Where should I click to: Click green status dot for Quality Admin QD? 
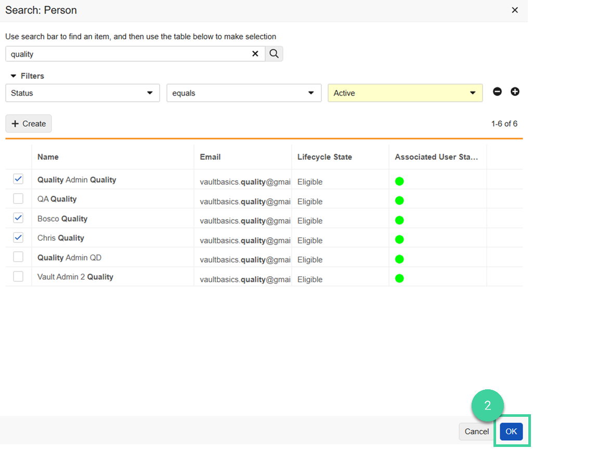point(399,260)
